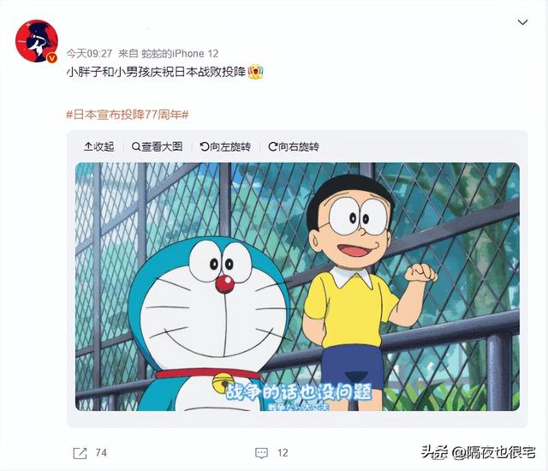Viewport: 548px width, 471px height.
Task: Click the orange verified badge on avatar
Action: (51, 58)
